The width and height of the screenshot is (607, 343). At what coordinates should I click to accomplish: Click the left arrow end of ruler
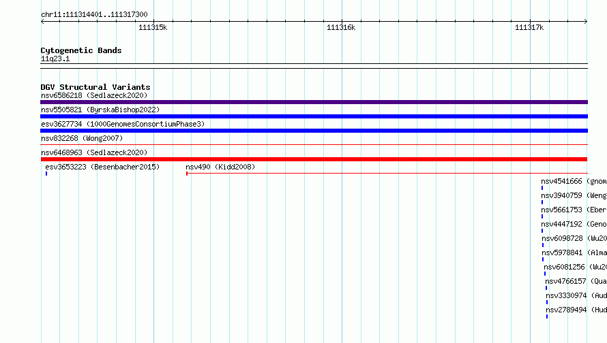(42, 22)
